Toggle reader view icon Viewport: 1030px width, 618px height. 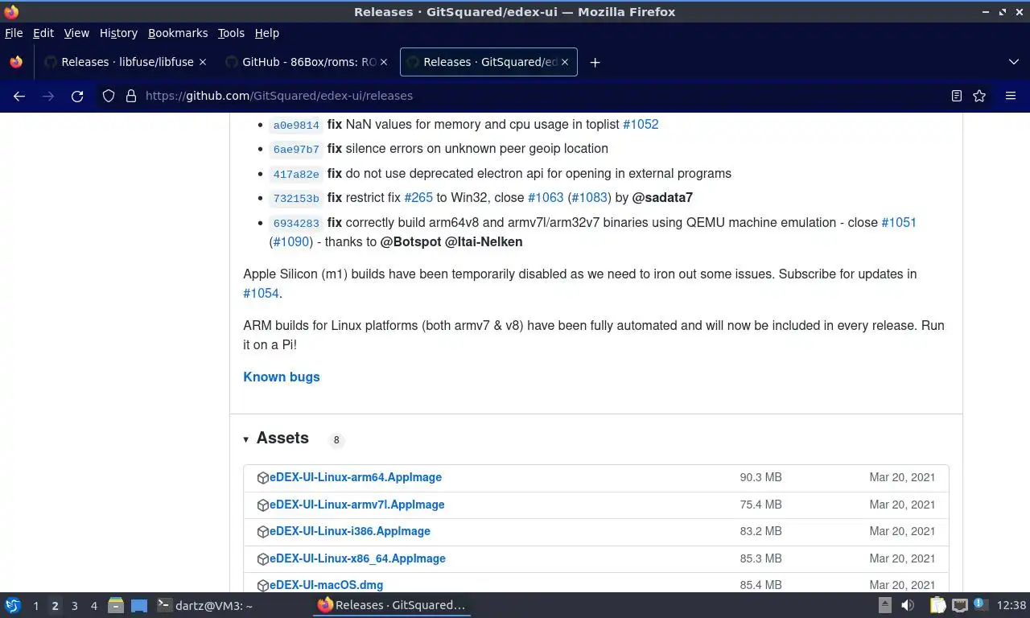click(956, 96)
